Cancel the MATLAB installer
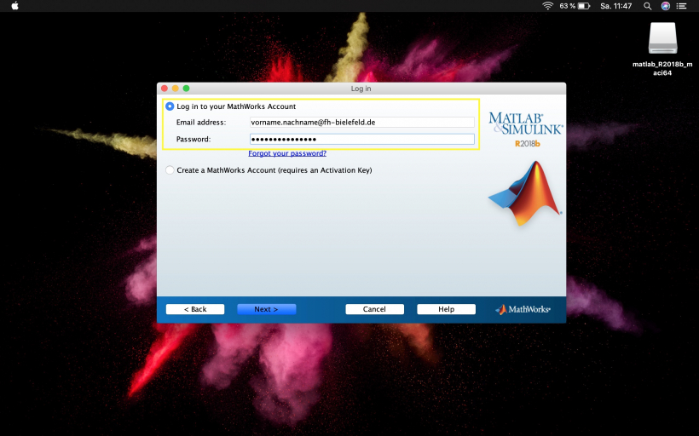The width and height of the screenshot is (699, 436). (x=374, y=309)
